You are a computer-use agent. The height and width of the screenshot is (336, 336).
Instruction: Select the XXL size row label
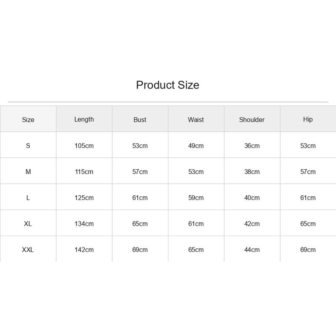coord(28,249)
